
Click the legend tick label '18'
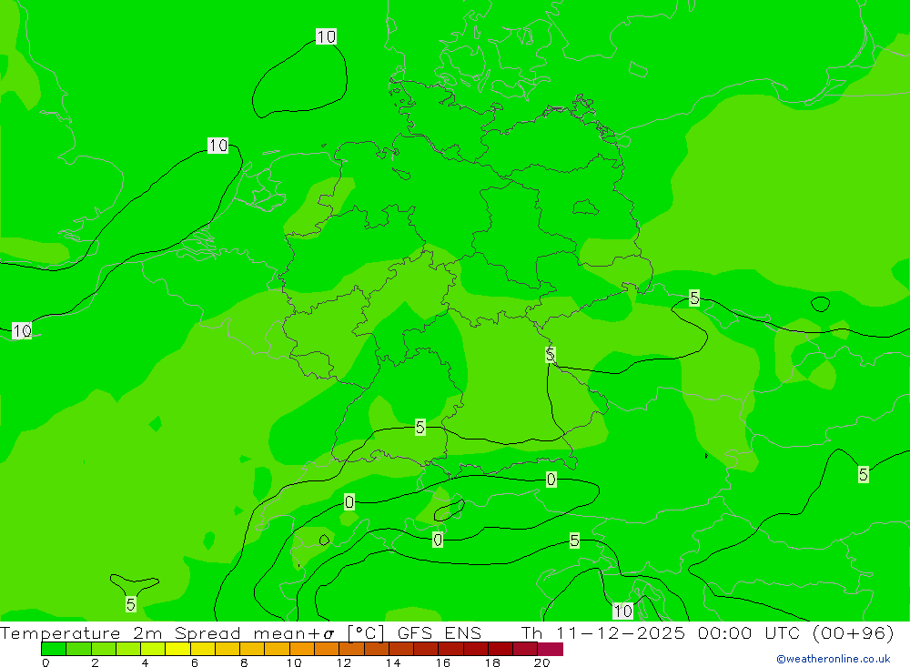(492, 662)
